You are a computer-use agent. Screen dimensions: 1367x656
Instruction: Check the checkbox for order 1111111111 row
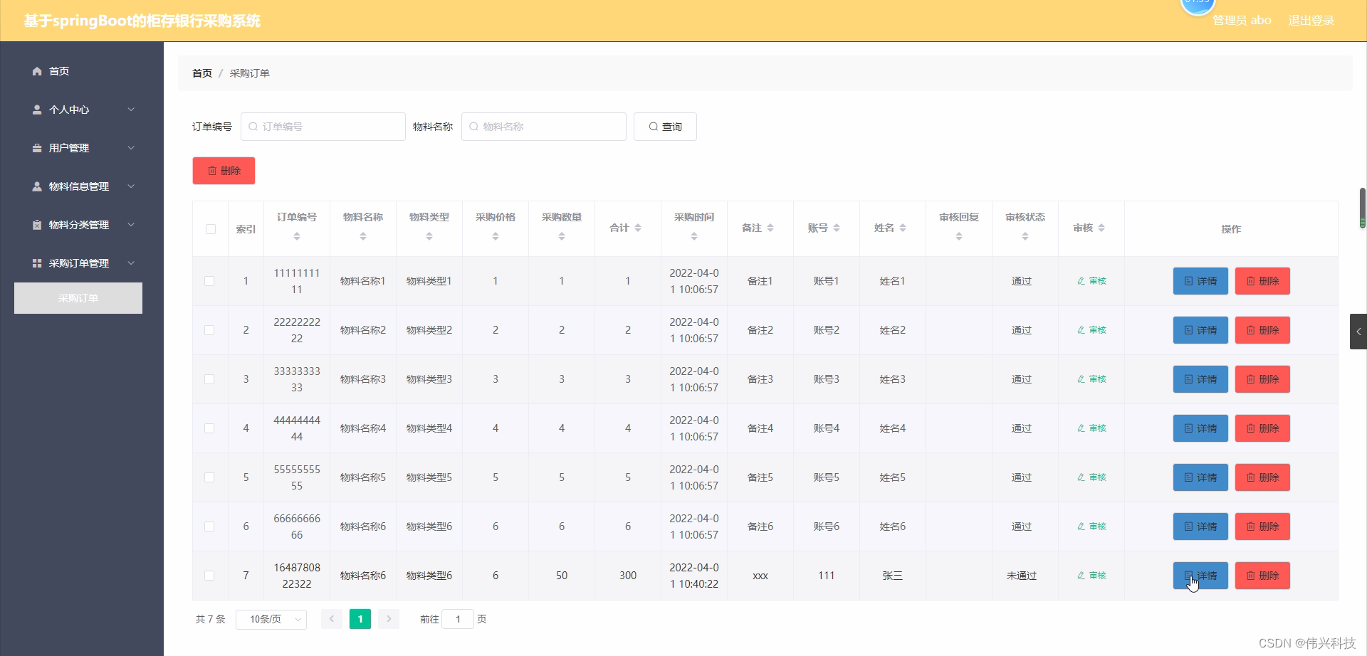click(x=210, y=281)
